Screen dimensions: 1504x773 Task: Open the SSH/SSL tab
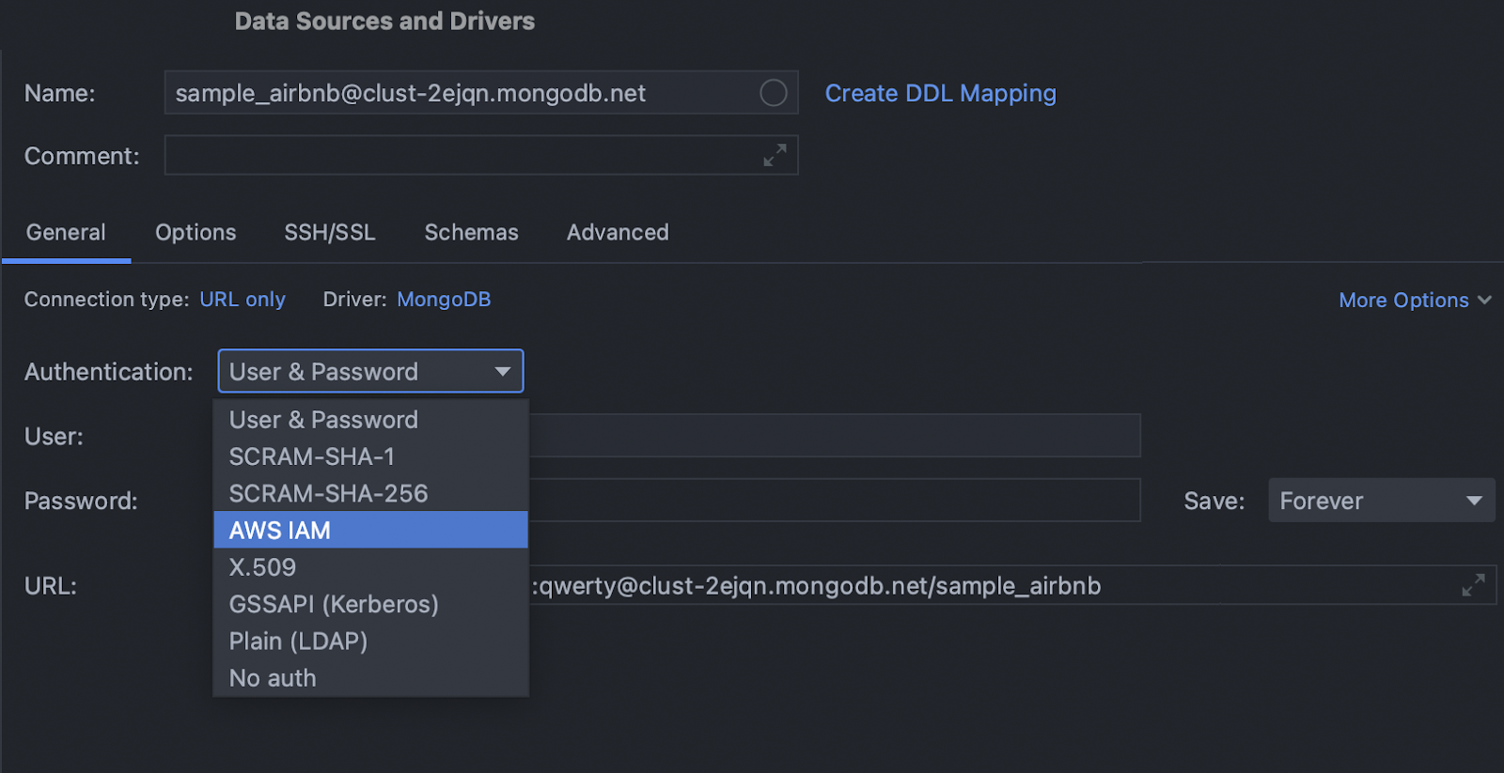(x=330, y=232)
